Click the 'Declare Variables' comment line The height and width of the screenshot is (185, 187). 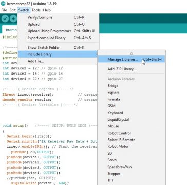(40, 105)
